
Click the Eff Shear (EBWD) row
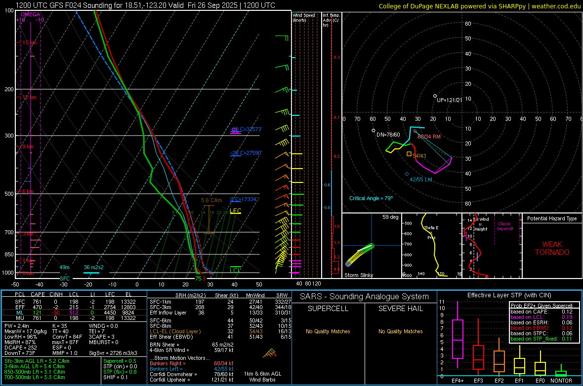[221, 337]
